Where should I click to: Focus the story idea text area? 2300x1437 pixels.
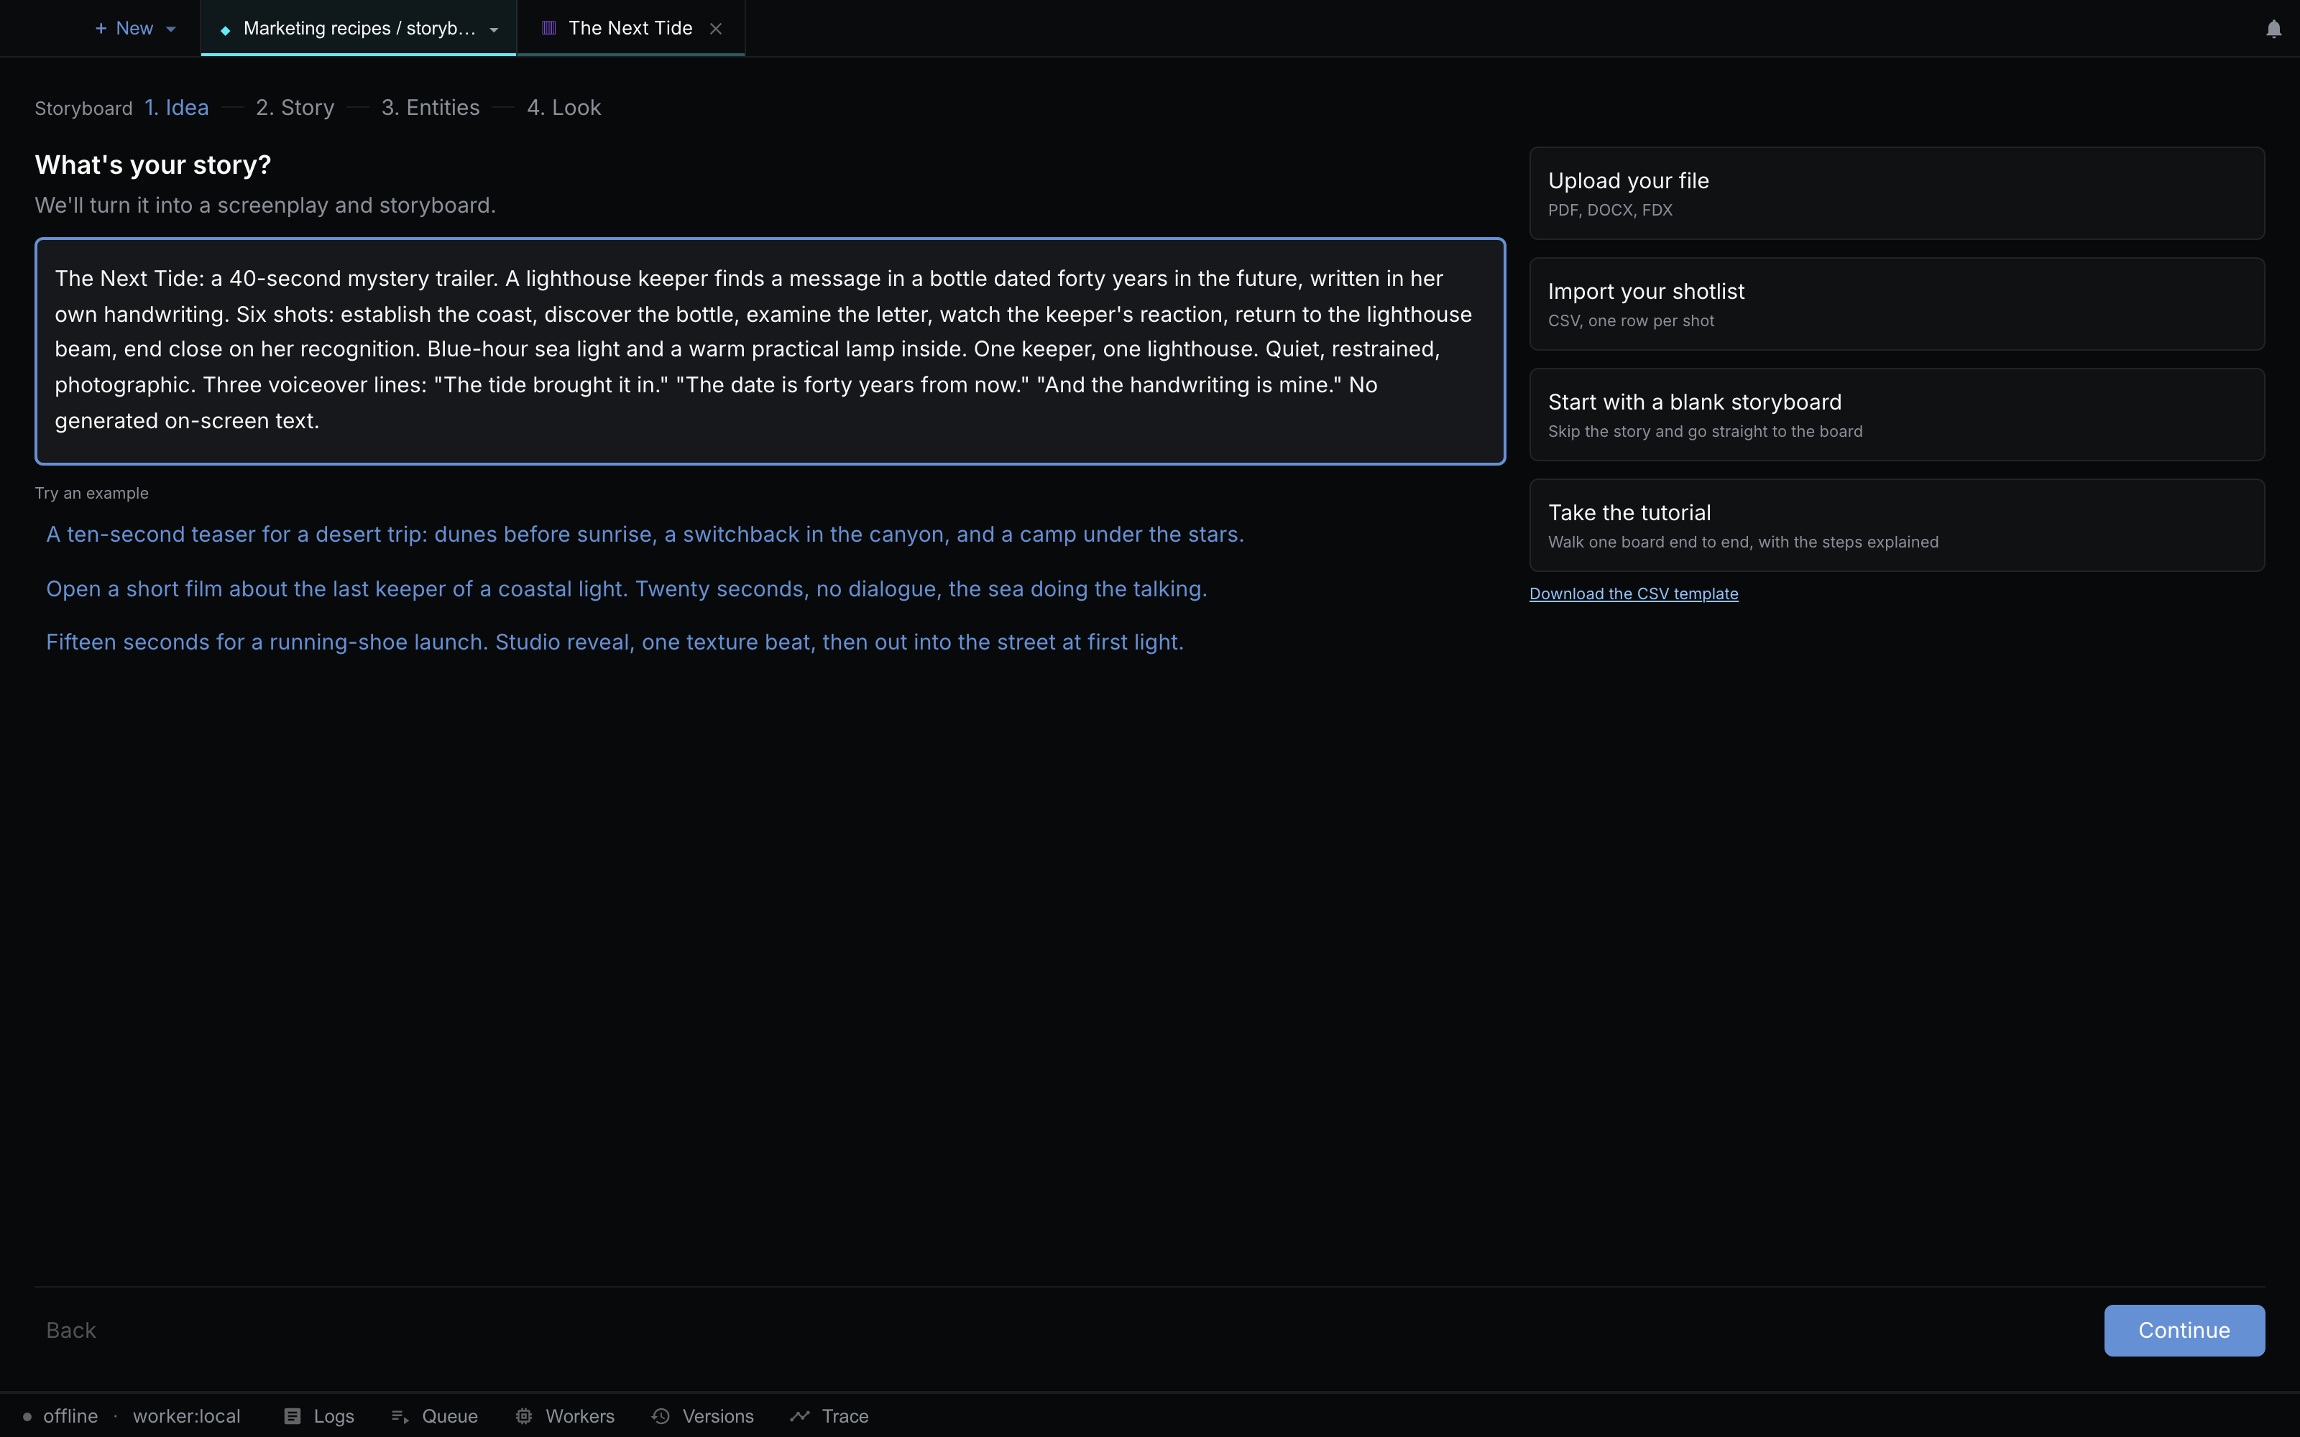[x=770, y=351]
